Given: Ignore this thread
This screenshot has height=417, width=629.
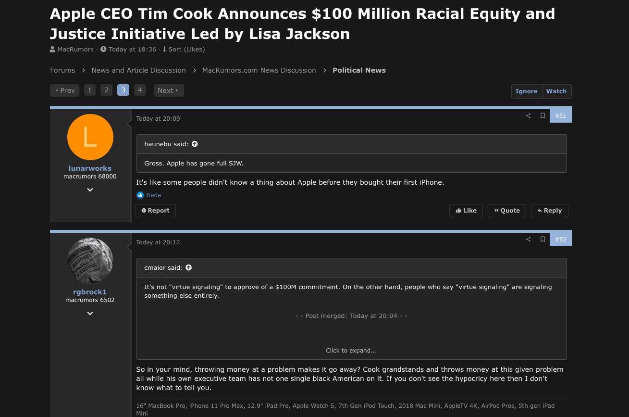Looking at the screenshot, I should (x=527, y=91).
